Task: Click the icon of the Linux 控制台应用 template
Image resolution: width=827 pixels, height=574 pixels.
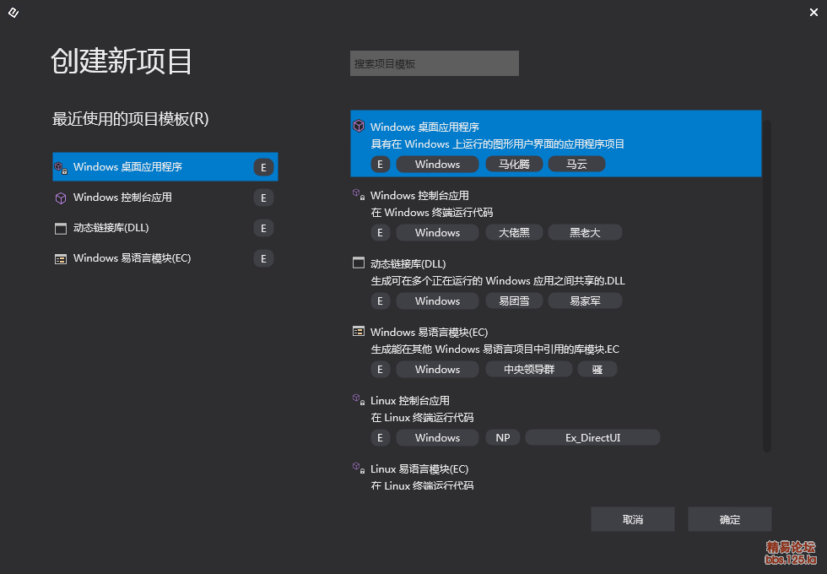Action: tap(359, 399)
